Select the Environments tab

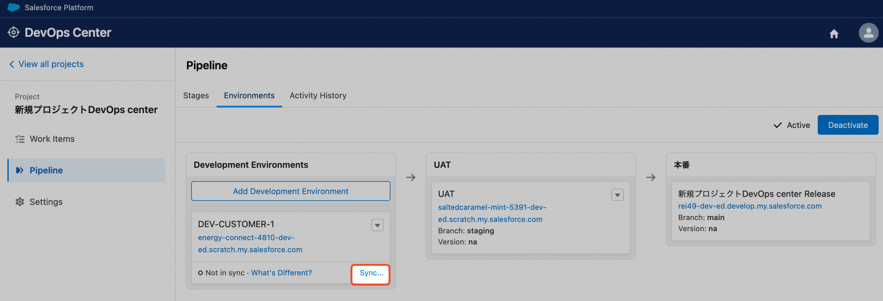[249, 96]
